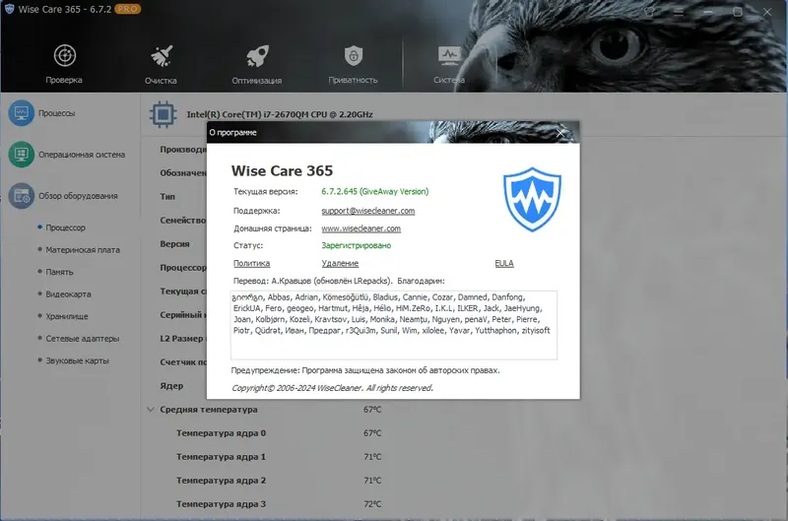This screenshot has width=788, height=521.
Task: Click the Ядер row label
Action: [x=171, y=386]
